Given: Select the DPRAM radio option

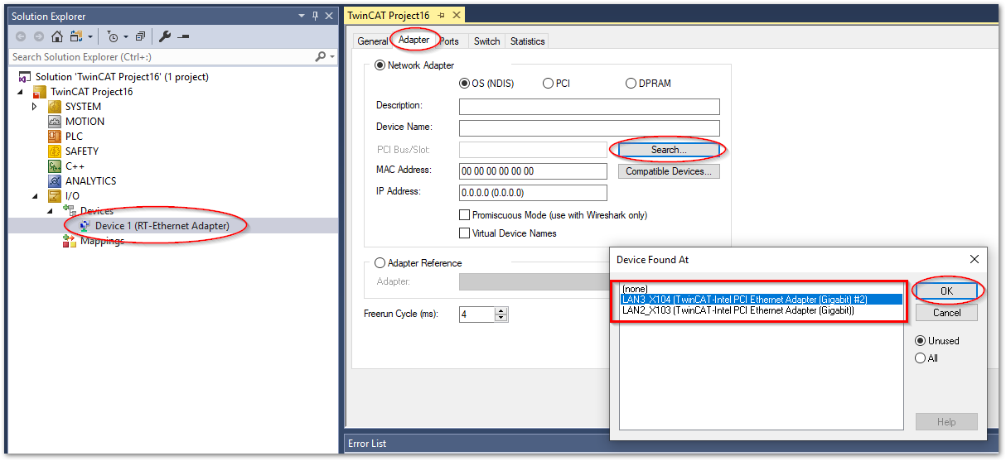Looking at the screenshot, I should pos(631,84).
